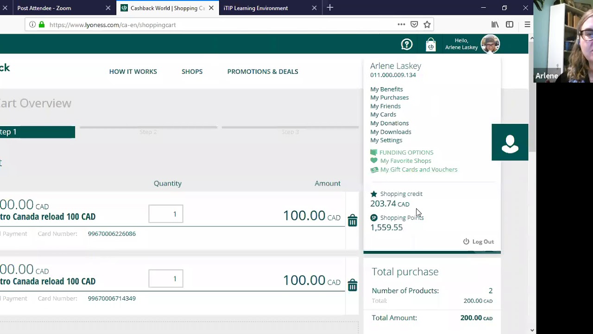The height and width of the screenshot is (334, 593).
Task: Open Firefox hamburger menu
Action: pyautogui.click(x=527, y=25)
